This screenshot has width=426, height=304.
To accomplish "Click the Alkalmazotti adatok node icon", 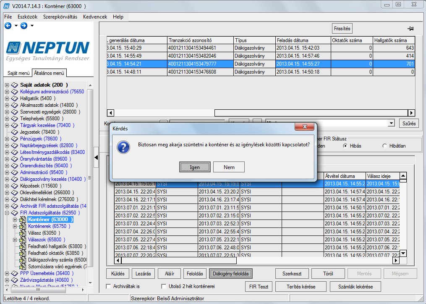I will pos(14,105).
